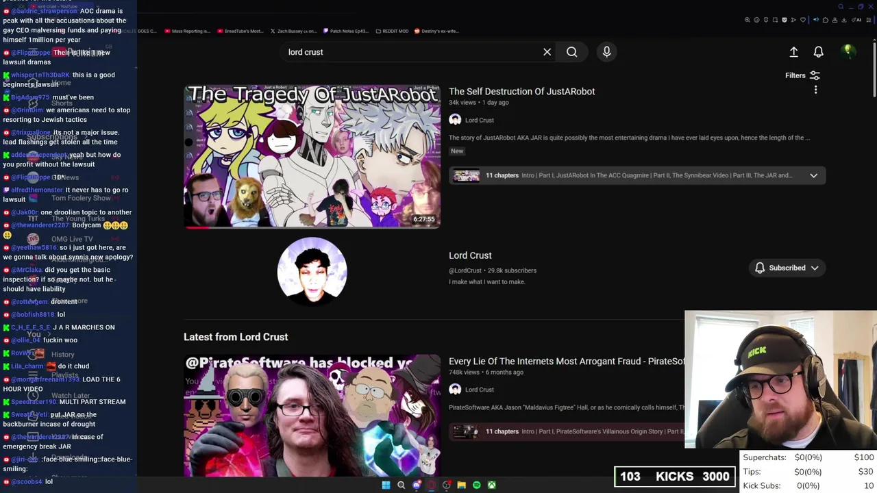877x493 pixels.
Task: Open taskbar search
Action: click(401, 485)
